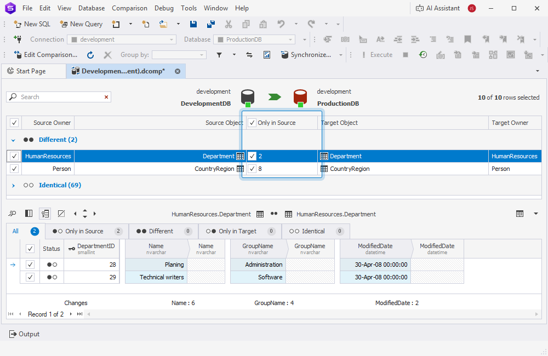Viewport: 548px width, 356px height.
Task: Click the Refresh comparison icon
Action: pos(90,55)
